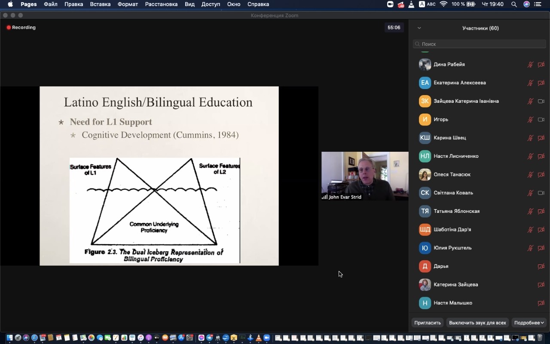The image size is (550, 344).
Task: Open the Расстановка menu
Action: (161, 4)
